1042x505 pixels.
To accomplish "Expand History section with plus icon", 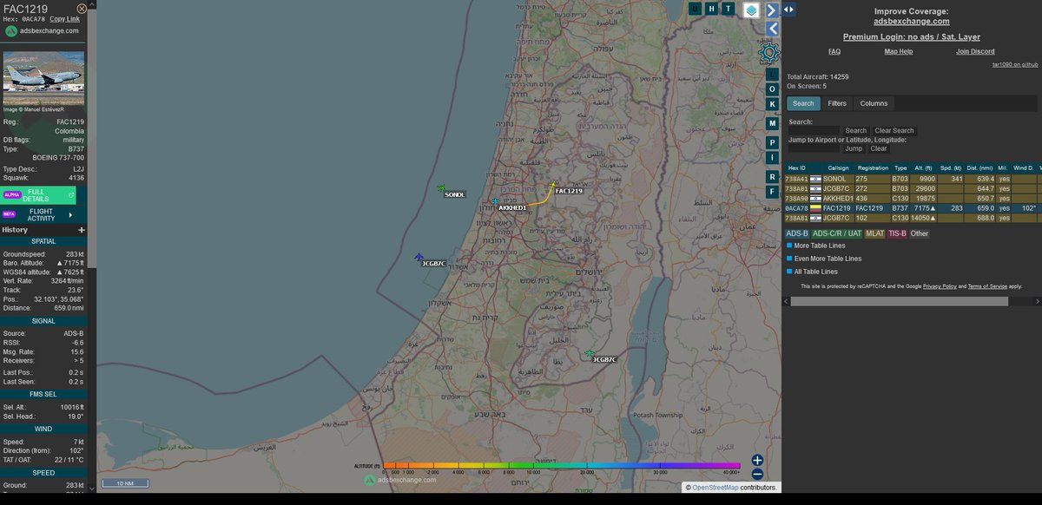I will pyautogui.click(x=82, y=230).
